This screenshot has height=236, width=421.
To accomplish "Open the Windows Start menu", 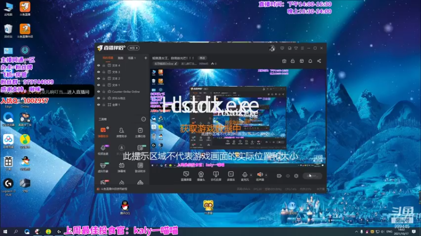I will (x=5, y=232).
